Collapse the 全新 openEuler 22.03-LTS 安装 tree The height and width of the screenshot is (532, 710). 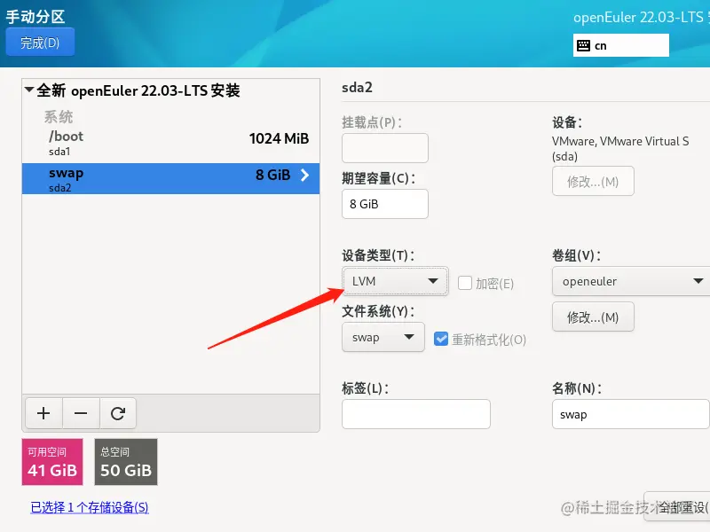point(29,90)
